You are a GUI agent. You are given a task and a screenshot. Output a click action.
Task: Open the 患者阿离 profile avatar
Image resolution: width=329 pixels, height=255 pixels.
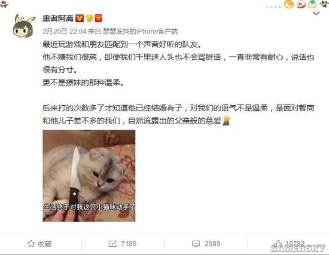pos(23,26)
